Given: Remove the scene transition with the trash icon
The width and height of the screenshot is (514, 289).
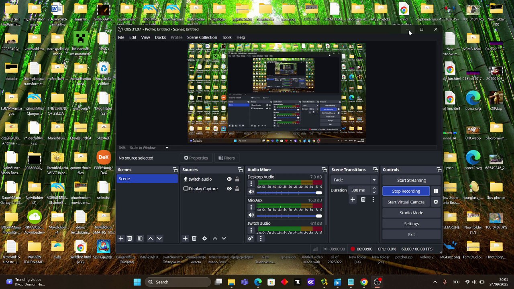Looking at the screenshot, I should coord(363,199).
